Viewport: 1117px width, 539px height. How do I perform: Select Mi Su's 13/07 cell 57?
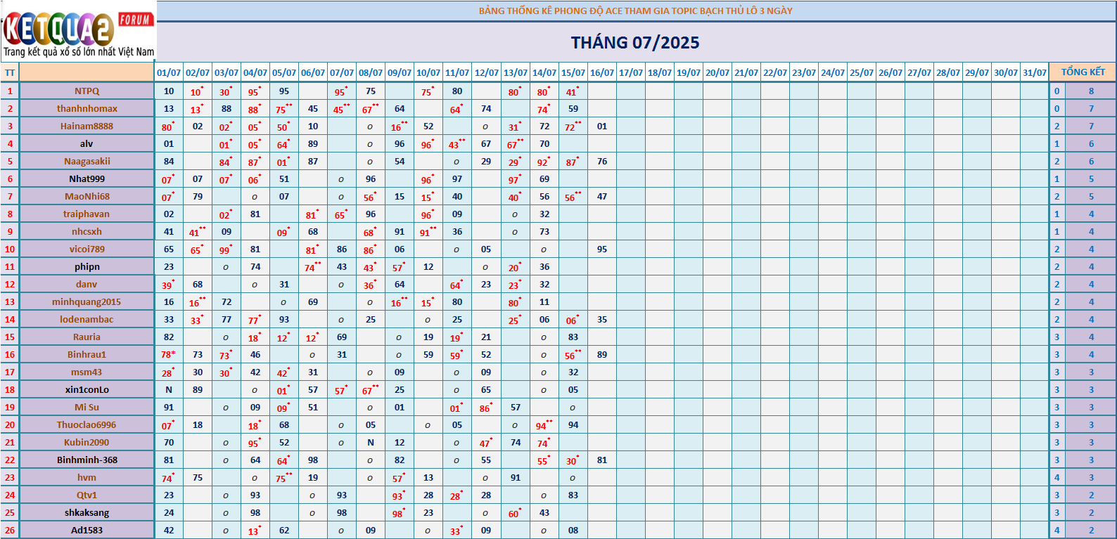pyautogui.click(x=516, y=407)
